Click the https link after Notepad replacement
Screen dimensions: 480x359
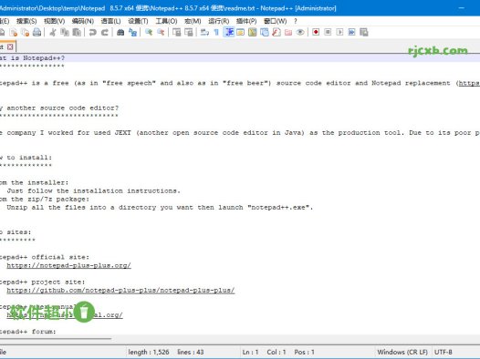tap(469, 83)
